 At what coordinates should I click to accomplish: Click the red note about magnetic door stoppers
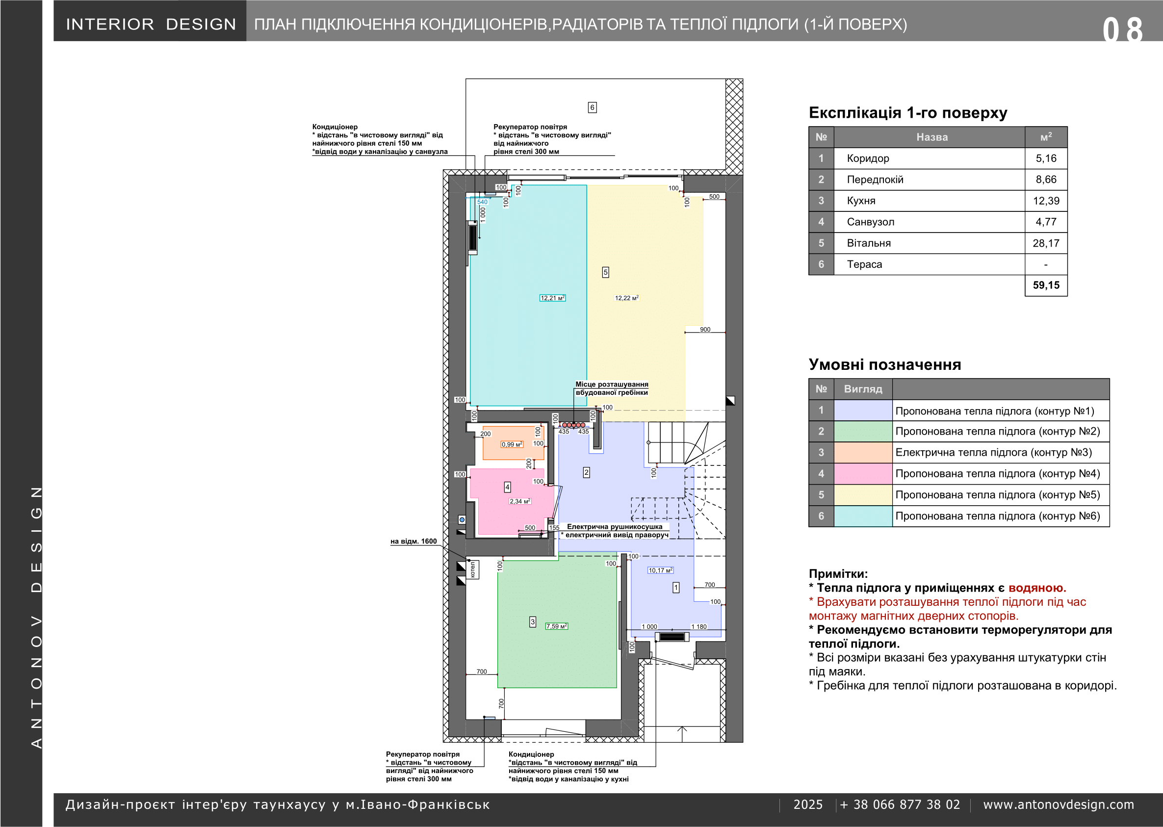[947, 609]
